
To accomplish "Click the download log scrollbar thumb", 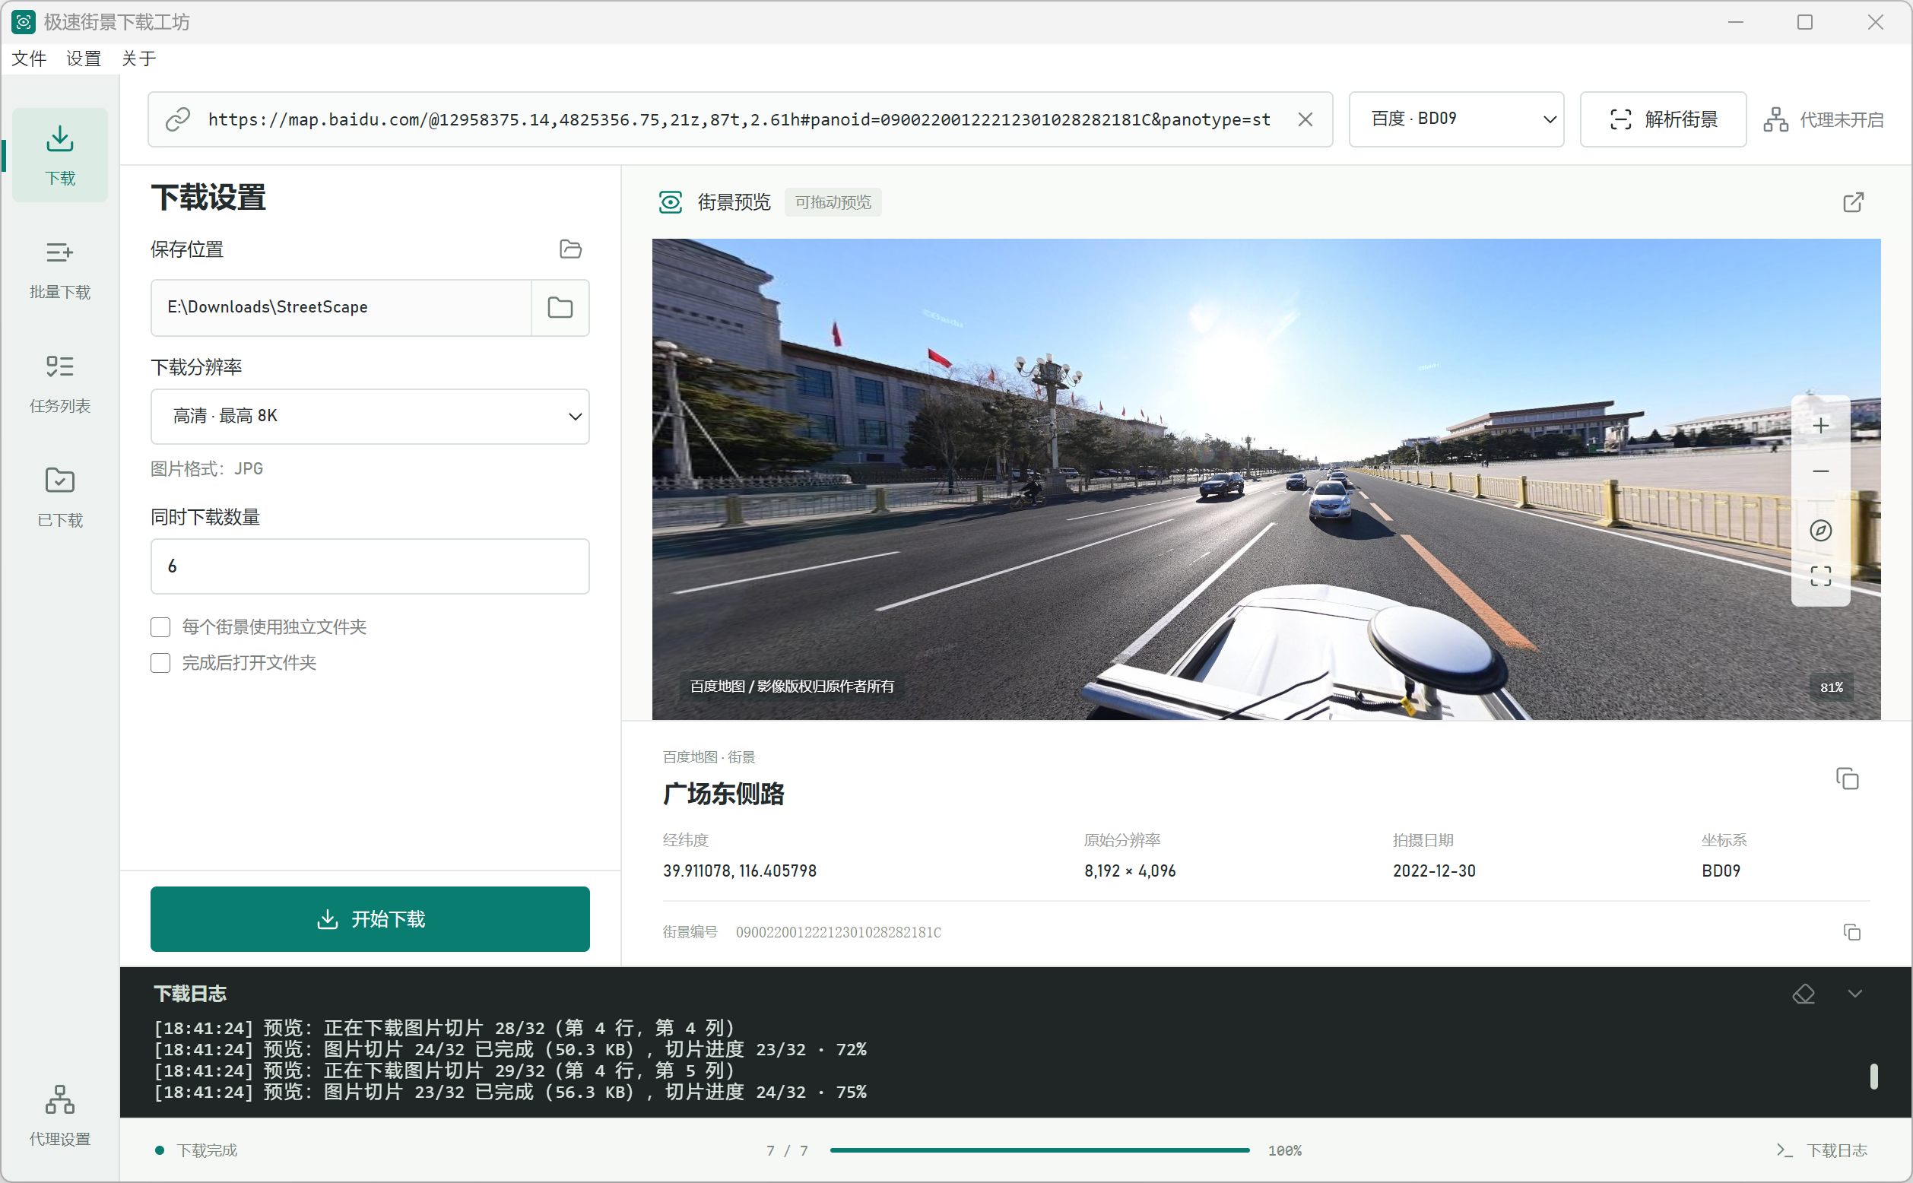I will (x=1873, y=1077).
